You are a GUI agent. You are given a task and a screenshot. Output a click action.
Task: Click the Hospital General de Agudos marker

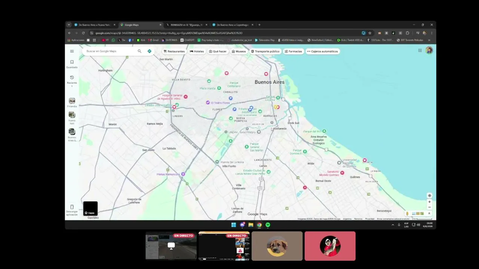pyautogui.click(x=186, y=97)
